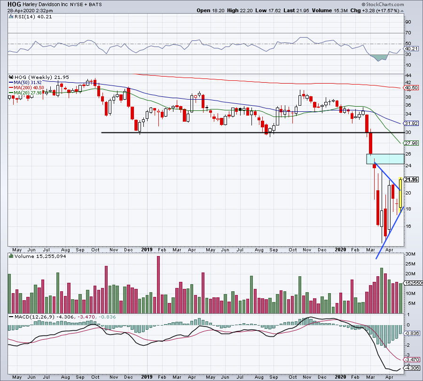Click the 28-Apr-2020 2:32pm timestamp

[30, 11]
